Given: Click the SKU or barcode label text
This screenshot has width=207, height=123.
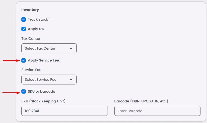Looking at the screenshot, I should 41,92.
